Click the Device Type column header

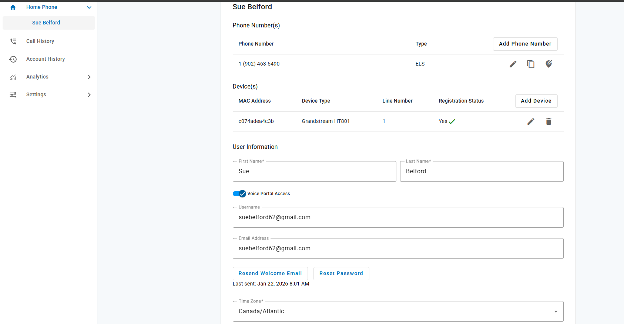click(316, 101)
